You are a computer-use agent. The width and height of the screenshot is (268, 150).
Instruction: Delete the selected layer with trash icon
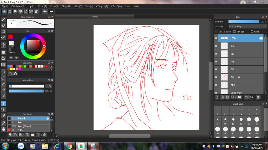tap(258, 97)
